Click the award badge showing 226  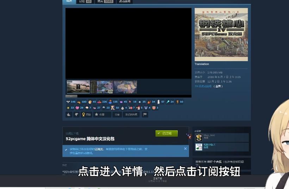coord(102,102)
